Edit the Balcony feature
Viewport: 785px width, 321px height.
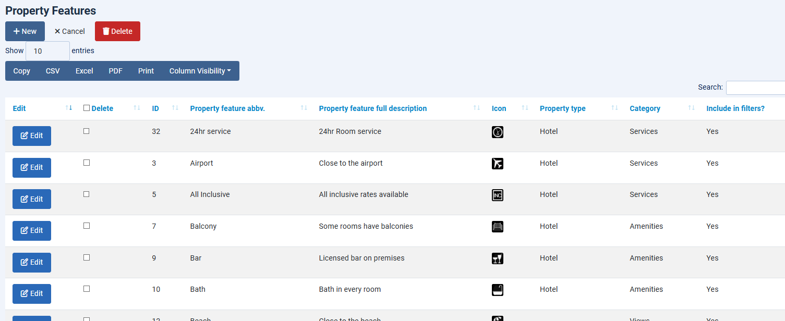[x=32, y=231]
